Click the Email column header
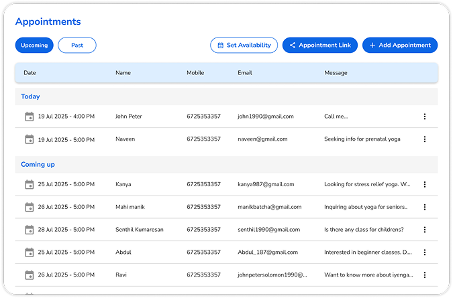 pyautogui.click(x=245, y=73)
